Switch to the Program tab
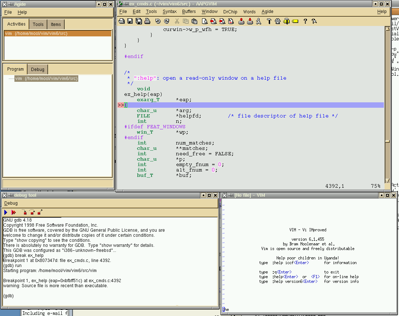 pos(15,69)
